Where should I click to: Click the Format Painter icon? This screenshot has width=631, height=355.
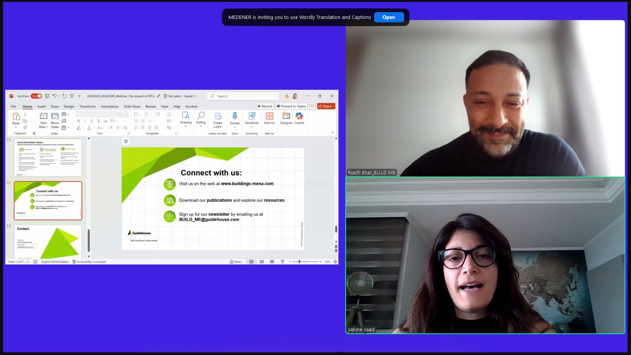coord(25,127)
